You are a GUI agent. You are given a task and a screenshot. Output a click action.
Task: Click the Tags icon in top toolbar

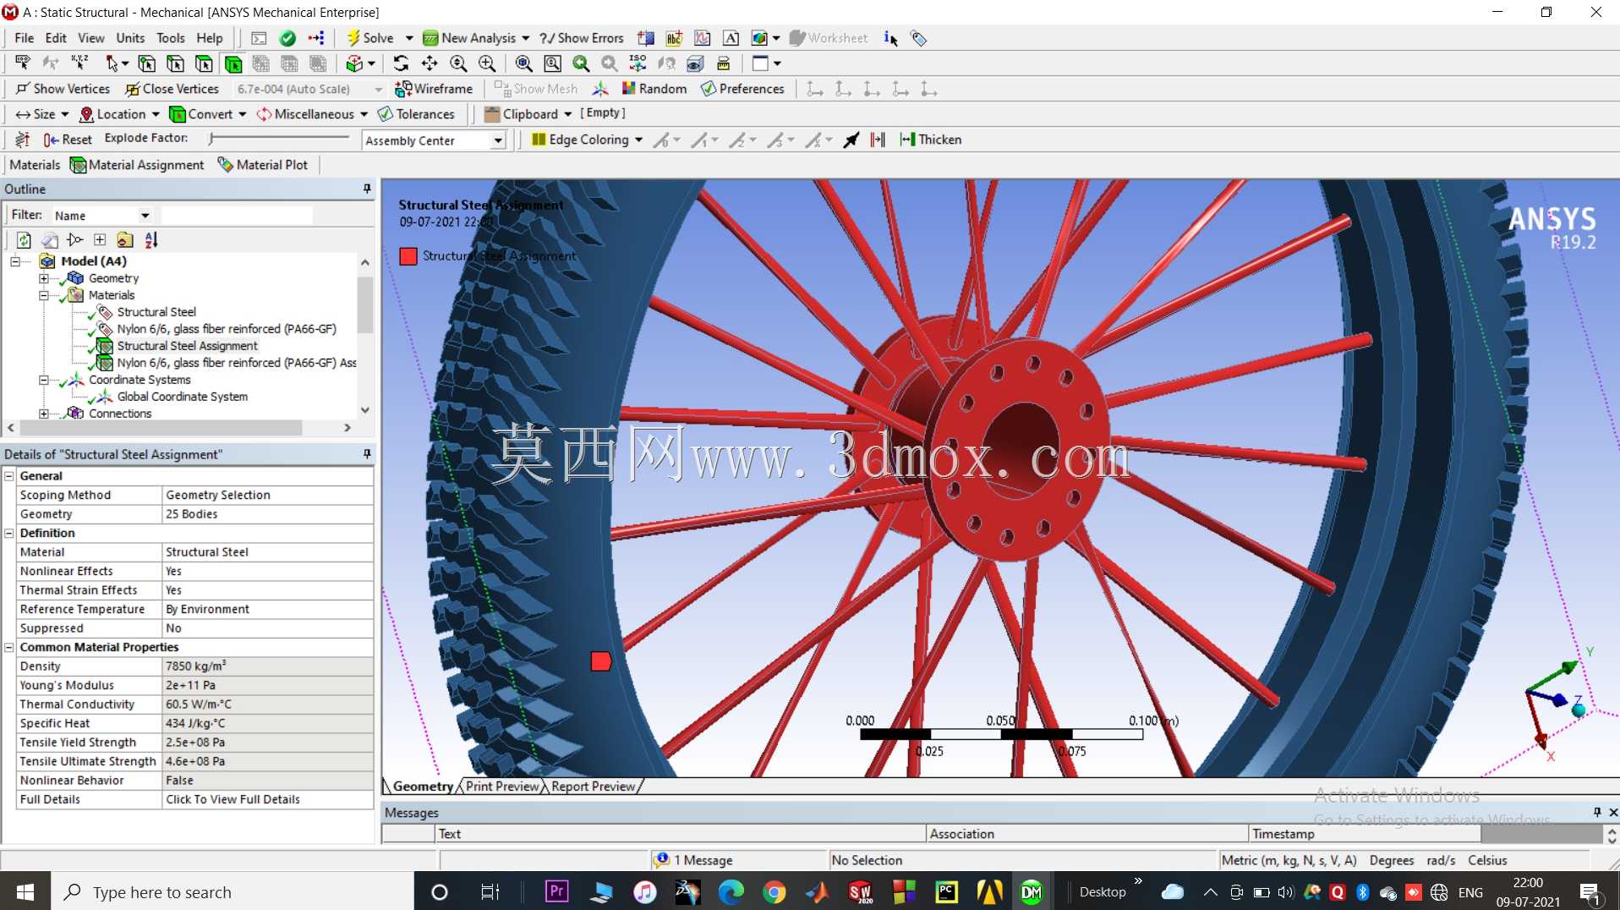click(918, 38)
